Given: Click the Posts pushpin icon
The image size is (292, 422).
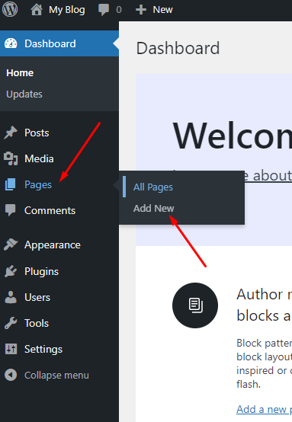Looking at the screenshot, I should (11, 133).
